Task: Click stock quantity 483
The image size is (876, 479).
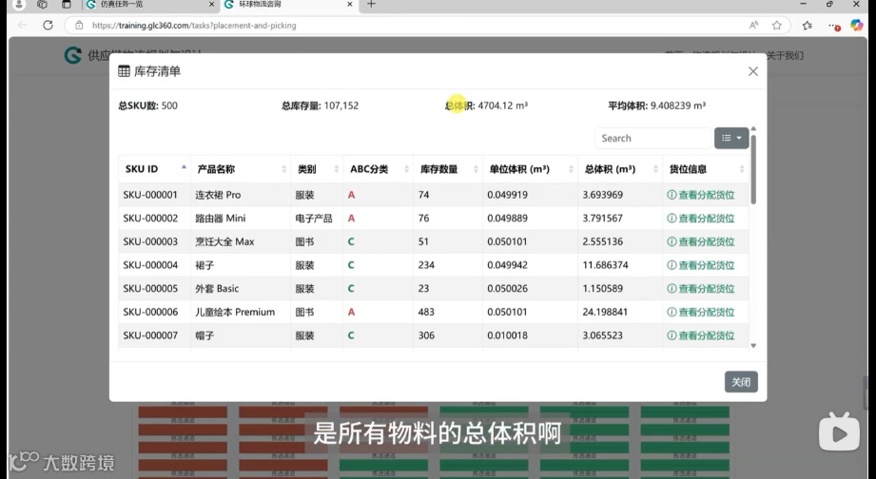Action: click(426, 312)
